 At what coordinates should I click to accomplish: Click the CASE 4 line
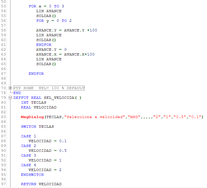coord(29,165)
